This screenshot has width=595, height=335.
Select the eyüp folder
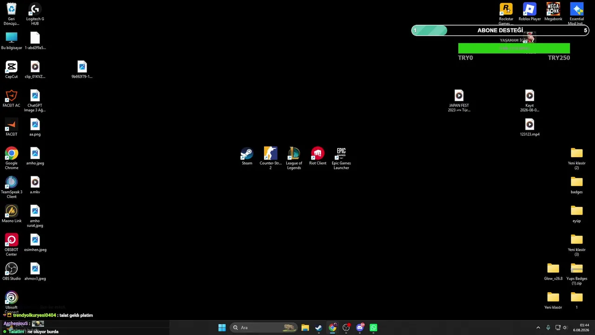[577, 214]
